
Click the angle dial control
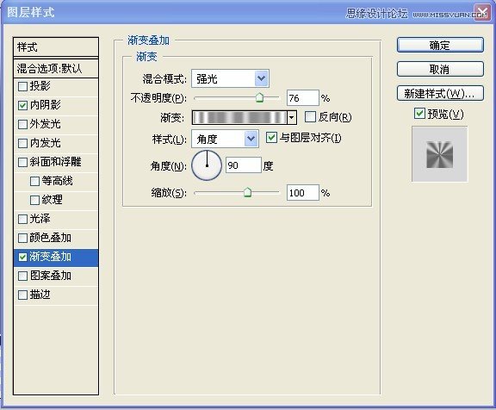tap(207, 165)
